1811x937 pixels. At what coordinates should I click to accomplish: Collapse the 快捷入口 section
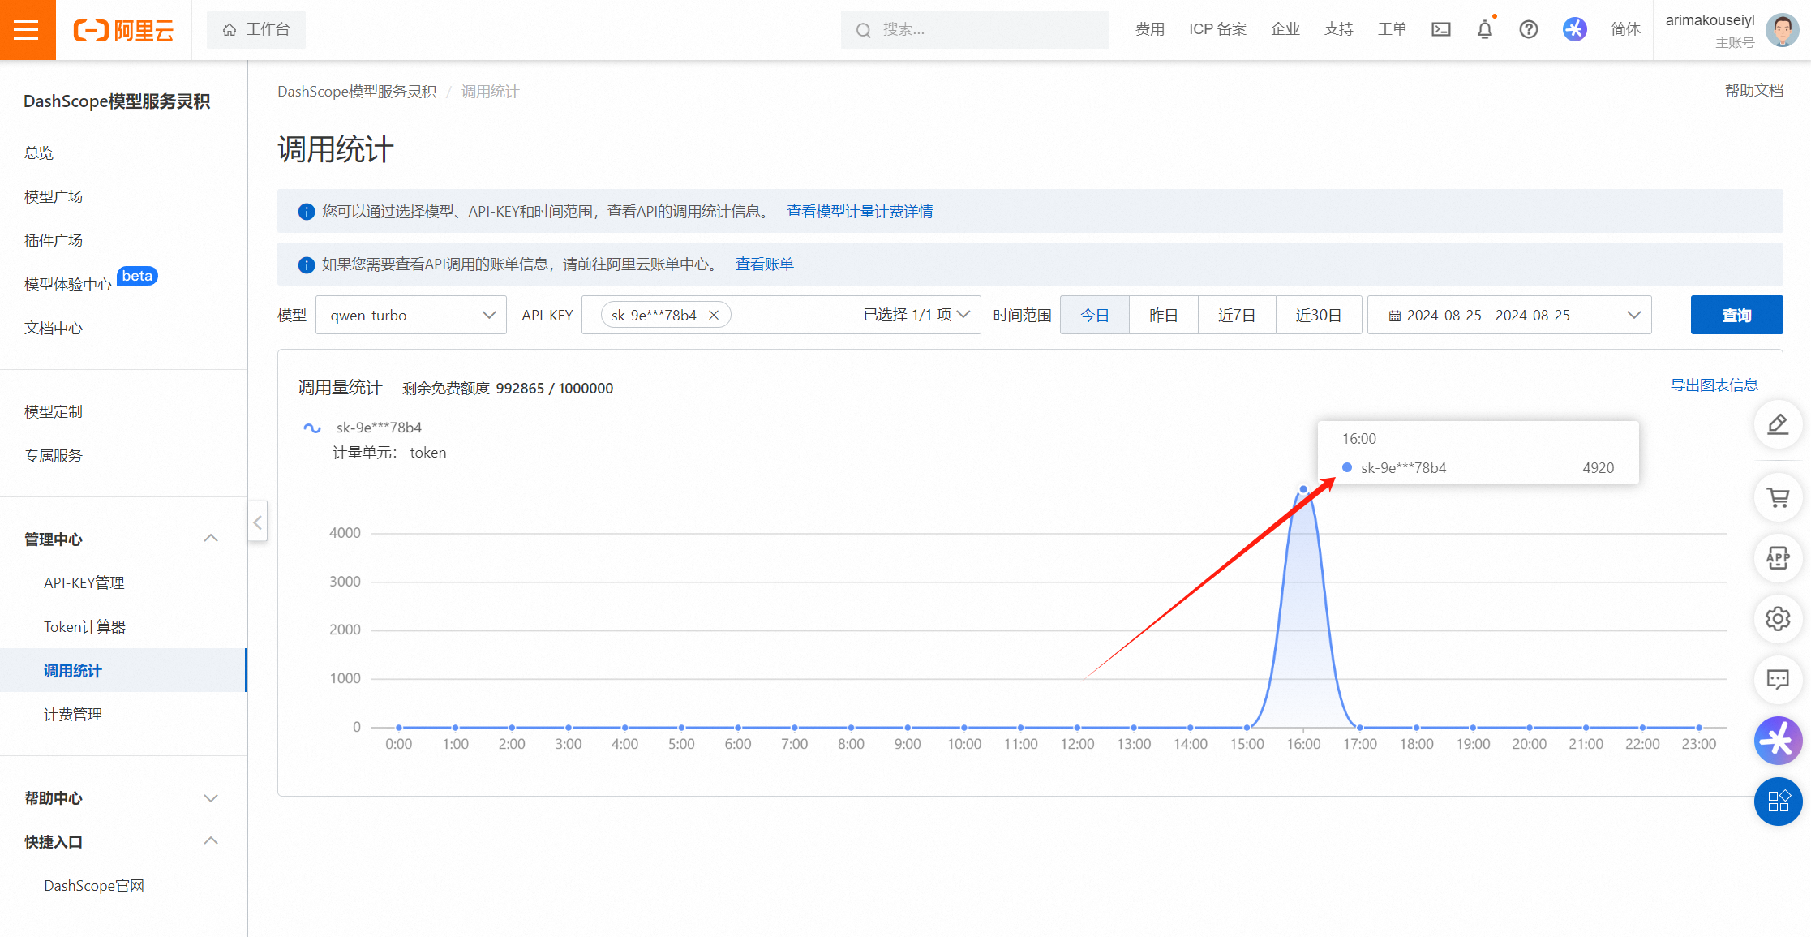211,841
